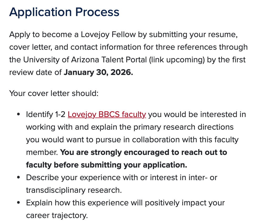Click the bold January 30, 2026 date
This screenshot has height=223, width=254.
98,72
